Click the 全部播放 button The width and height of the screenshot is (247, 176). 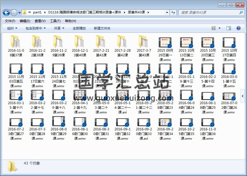click(79, 28)
